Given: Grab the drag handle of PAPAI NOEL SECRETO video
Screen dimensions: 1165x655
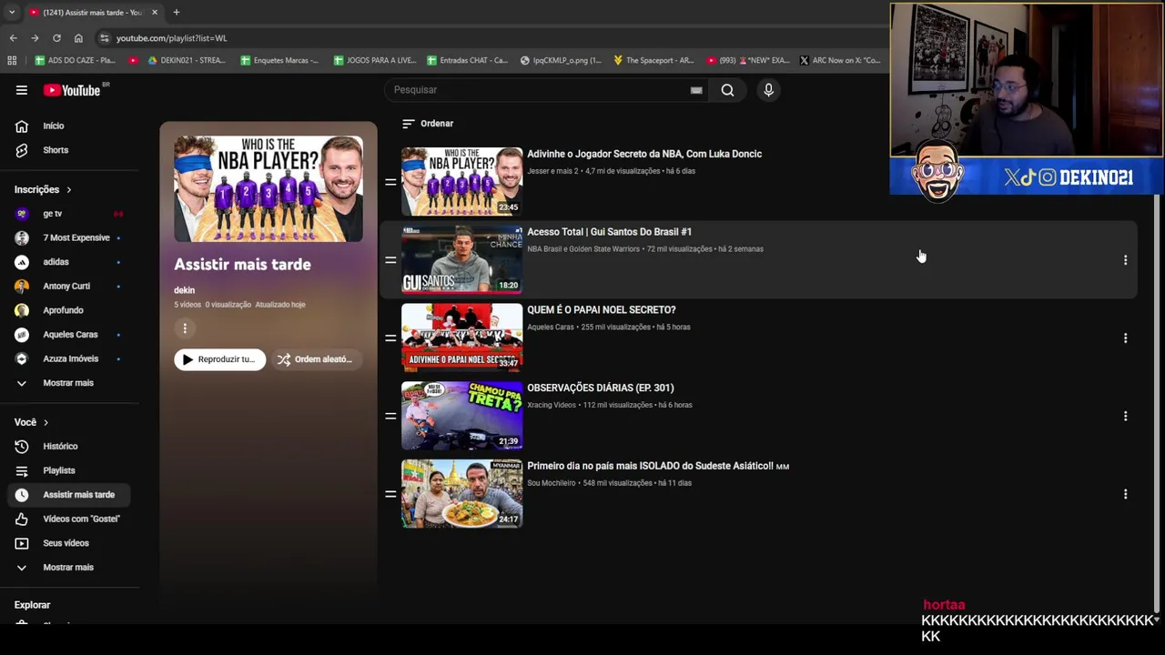Looking at the screenshot, I should pyautogui.click(x=390, y=338).
